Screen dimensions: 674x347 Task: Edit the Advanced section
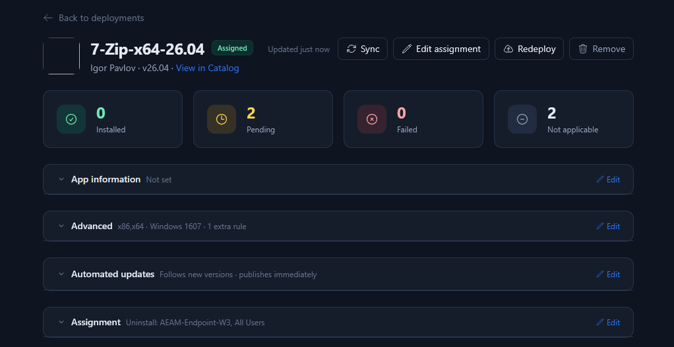608,226
